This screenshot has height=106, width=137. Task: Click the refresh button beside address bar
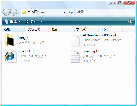click(71, 12)
